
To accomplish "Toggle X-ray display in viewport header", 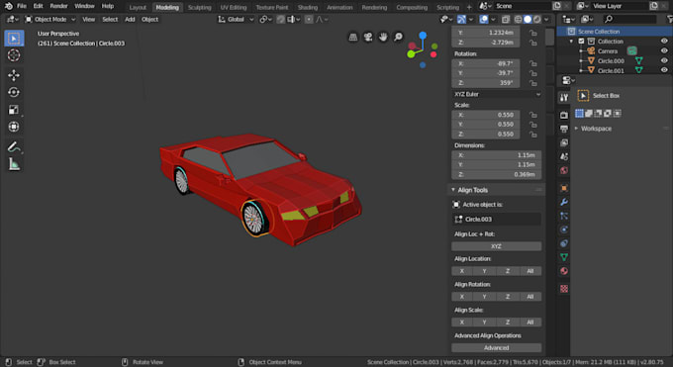I will click(x=506, y=20).
